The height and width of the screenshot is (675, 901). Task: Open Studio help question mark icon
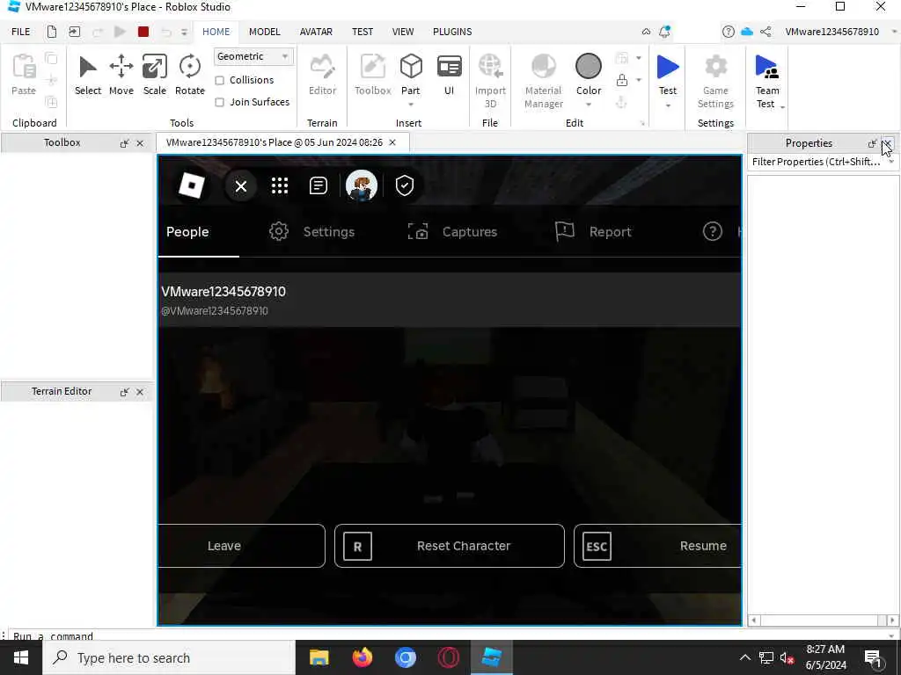pos(728,32)
